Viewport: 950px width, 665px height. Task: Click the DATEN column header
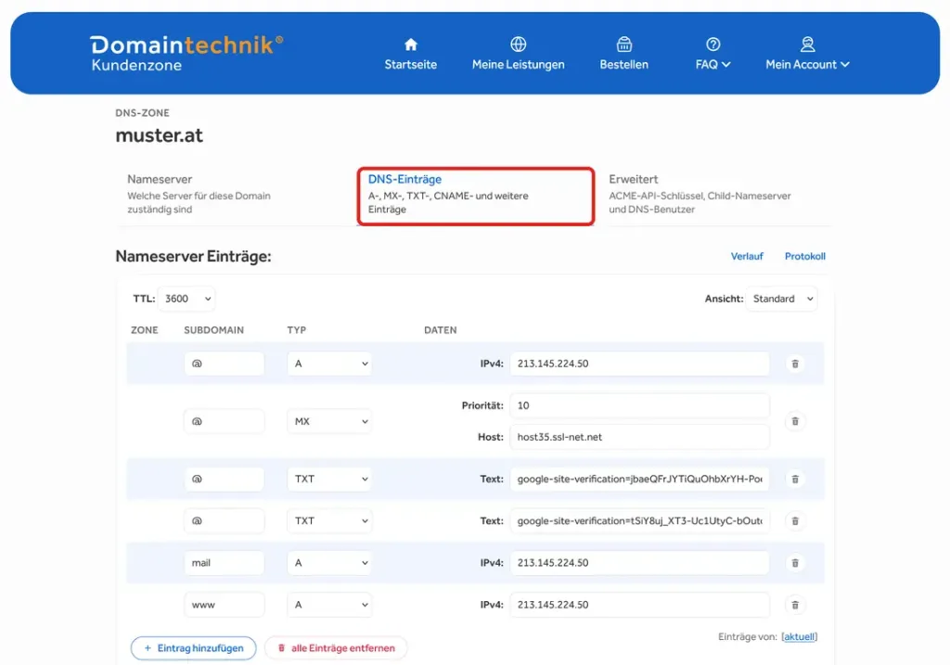[441, 330]
